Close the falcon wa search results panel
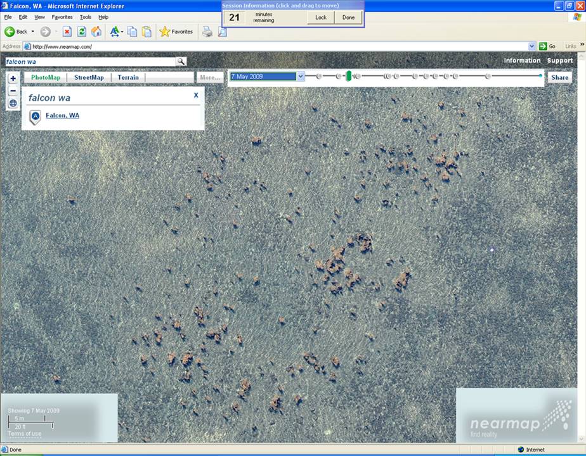This screenshot has height=456, width=586. pyautogui.click(x=196, y=95)
